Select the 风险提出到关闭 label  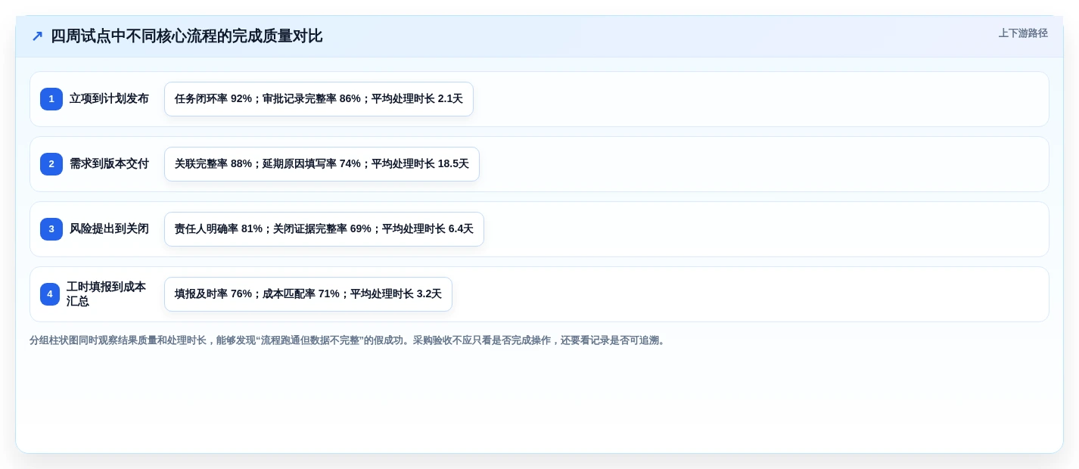click(109, 229)
